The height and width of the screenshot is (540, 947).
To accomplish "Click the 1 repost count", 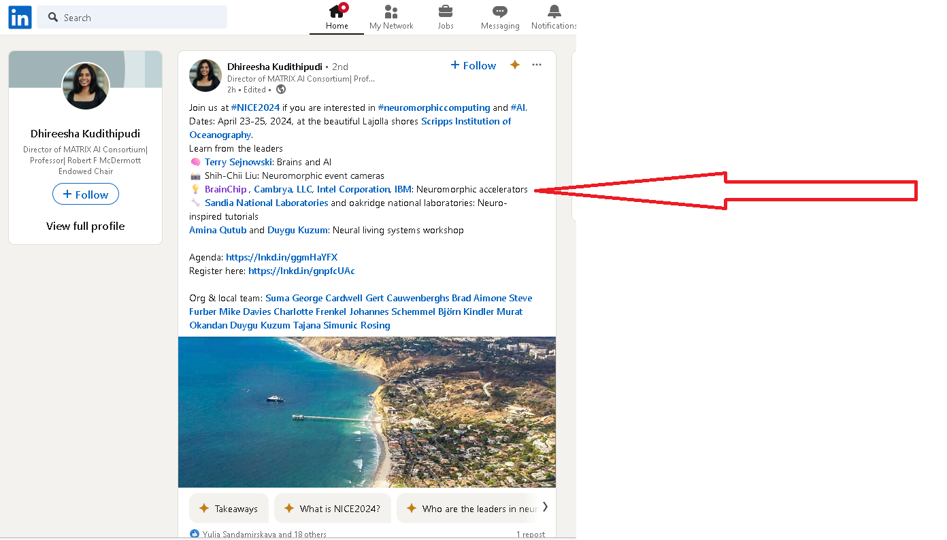I will point(531,535).
